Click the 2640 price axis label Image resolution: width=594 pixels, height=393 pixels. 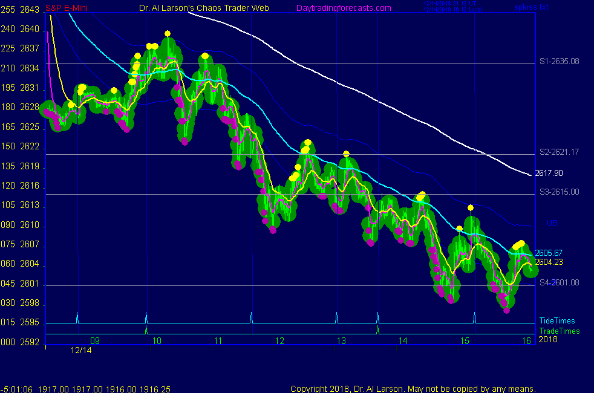(30, 29)
